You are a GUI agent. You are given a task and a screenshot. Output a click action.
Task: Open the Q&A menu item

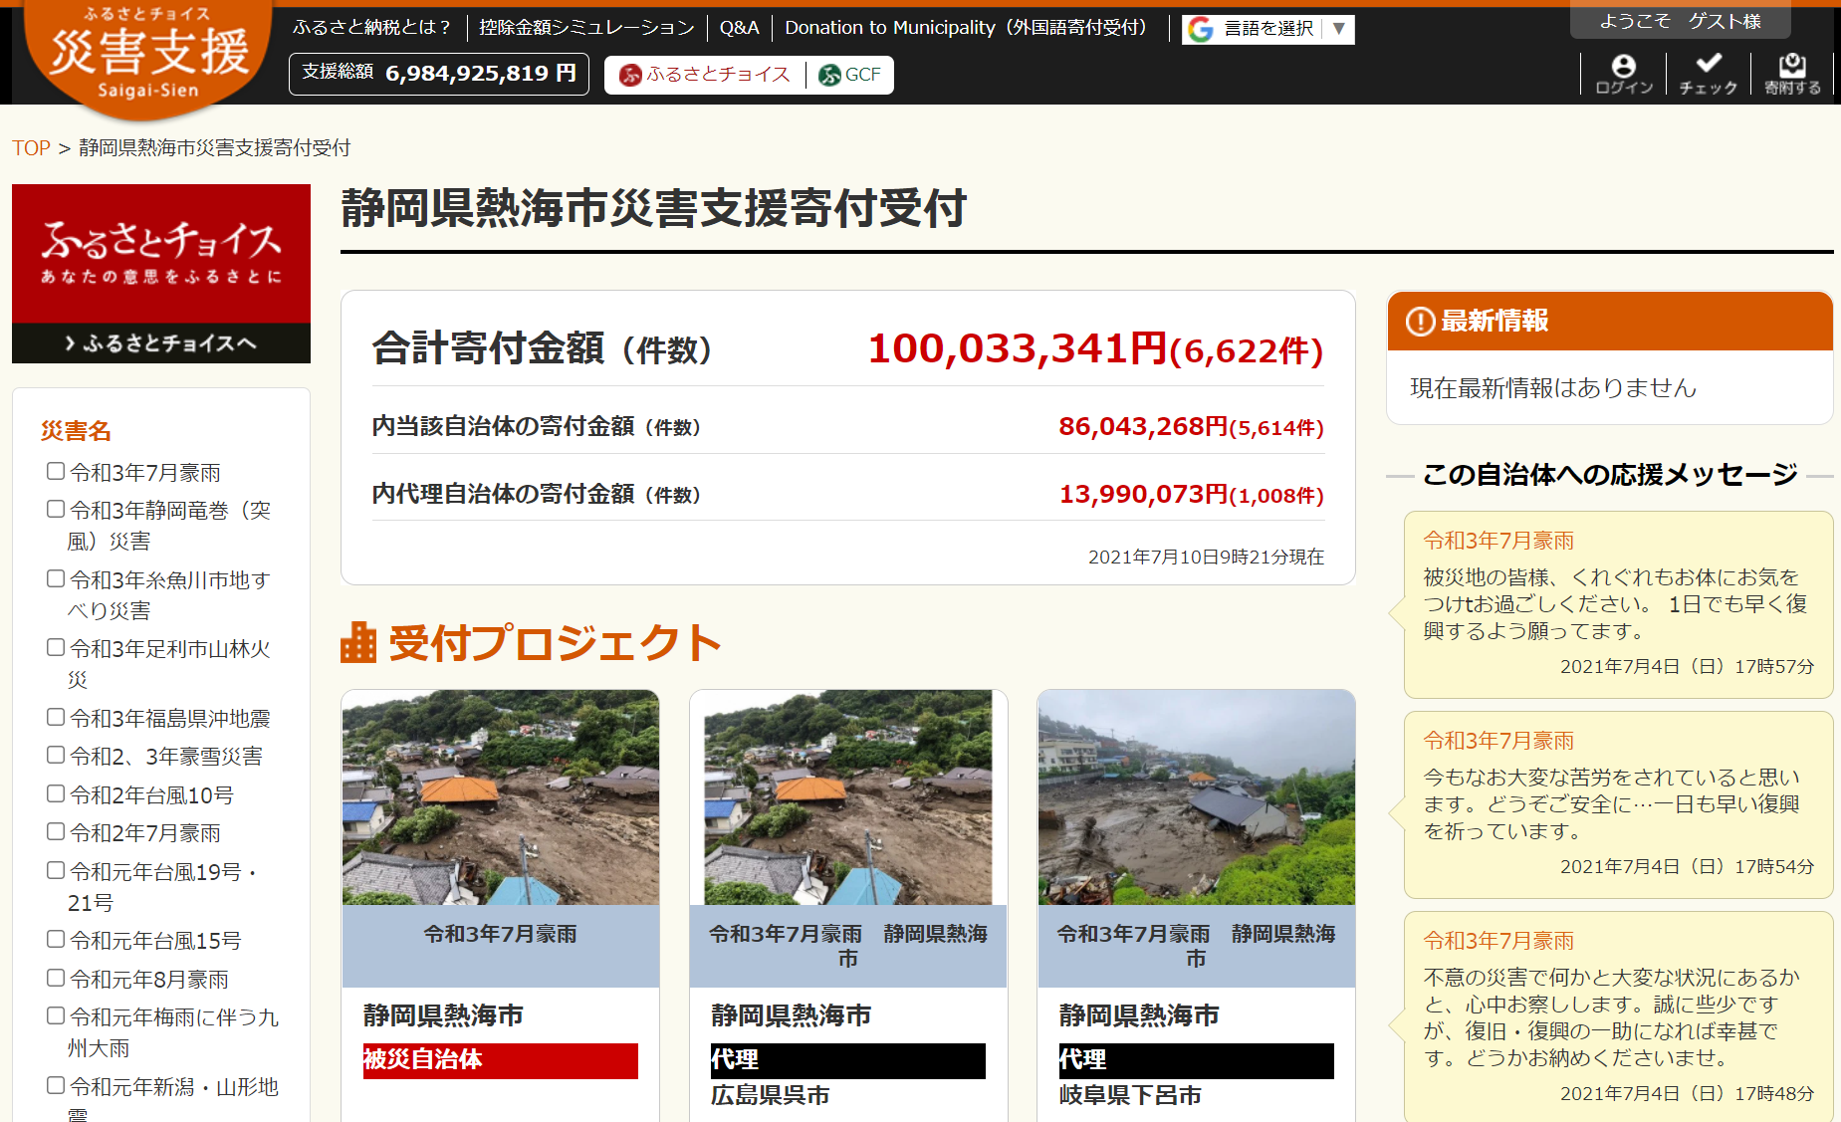(739, 28)
